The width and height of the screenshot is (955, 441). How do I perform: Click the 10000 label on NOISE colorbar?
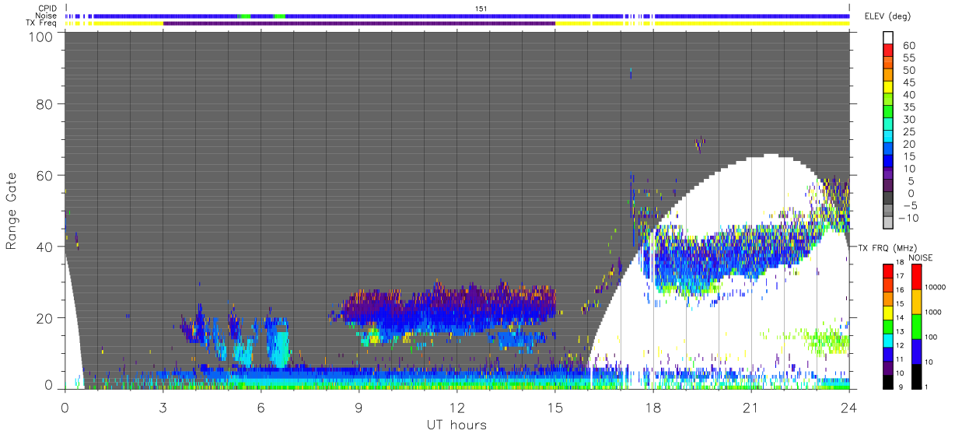pyautogui.click(x=936, y=289)
